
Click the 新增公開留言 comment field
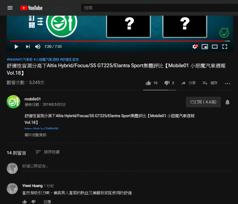(x=128, y=166)
